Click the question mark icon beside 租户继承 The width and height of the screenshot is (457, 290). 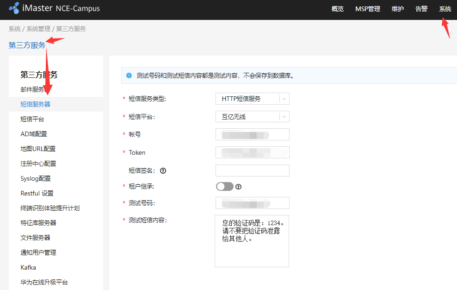point(238,186)
